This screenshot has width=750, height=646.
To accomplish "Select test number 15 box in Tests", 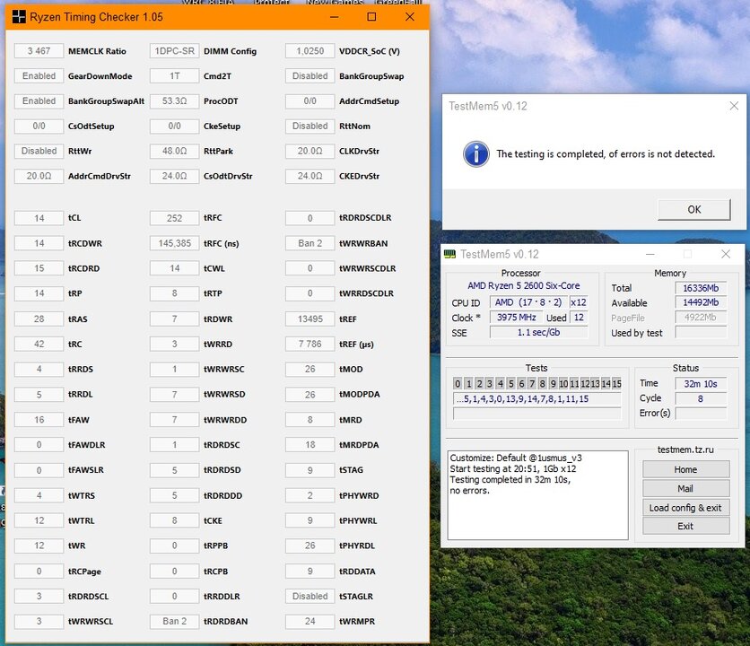I will pos(617,383).
